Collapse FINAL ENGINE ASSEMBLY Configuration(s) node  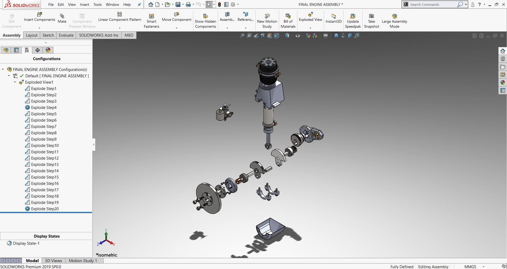pyautogui.click(x=3, y=70)
